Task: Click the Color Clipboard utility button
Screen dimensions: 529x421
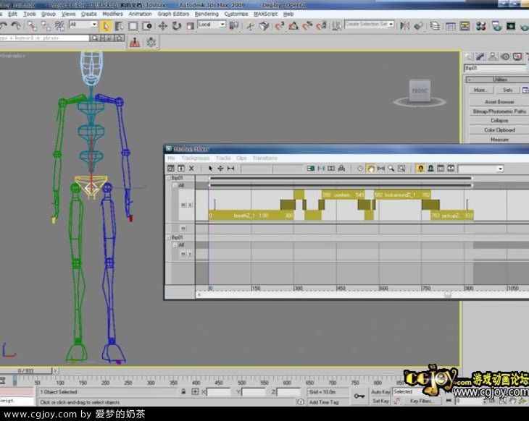Action: point(499,130)
